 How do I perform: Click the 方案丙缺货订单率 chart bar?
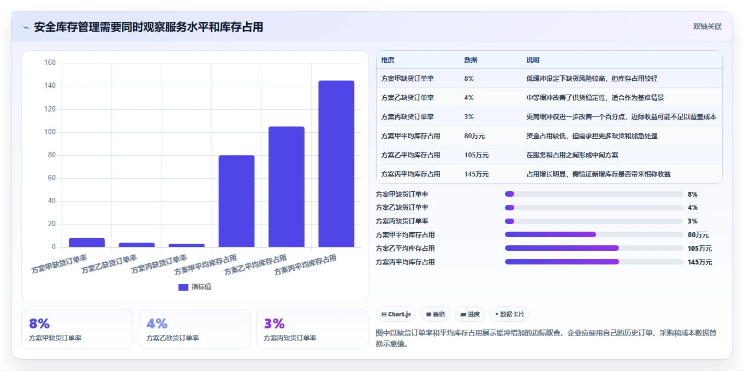pos(187,245)
